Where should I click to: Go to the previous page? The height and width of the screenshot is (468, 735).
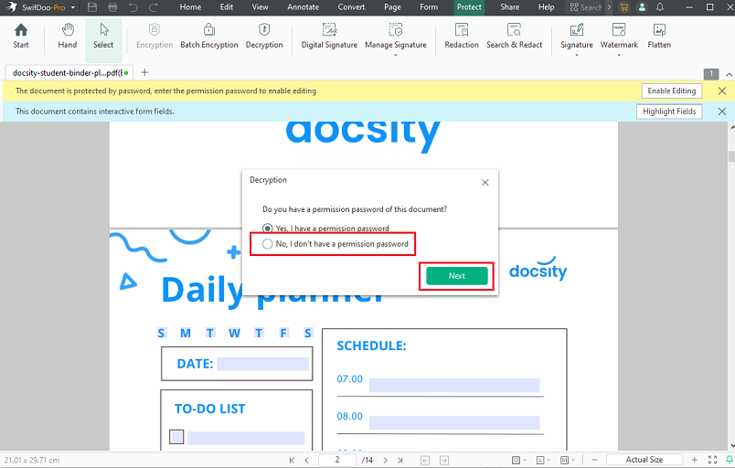[306, 460]
